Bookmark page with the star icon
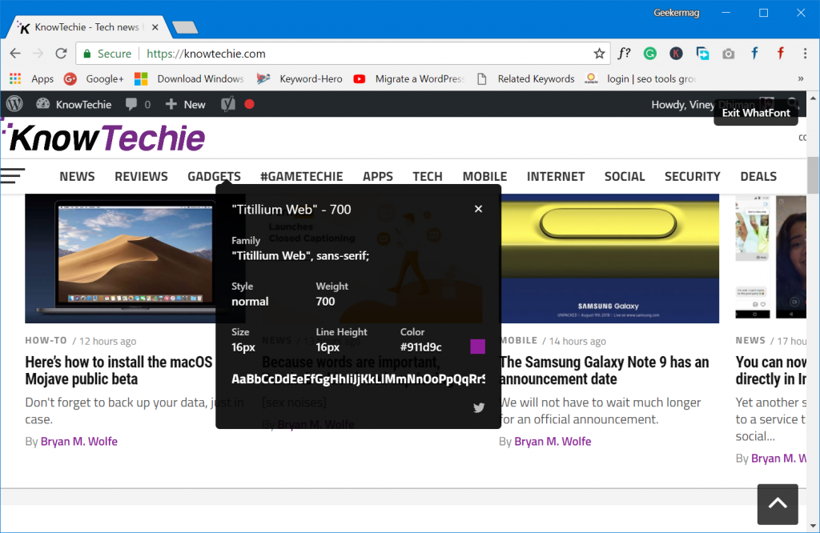 click(x=599, y=54)
